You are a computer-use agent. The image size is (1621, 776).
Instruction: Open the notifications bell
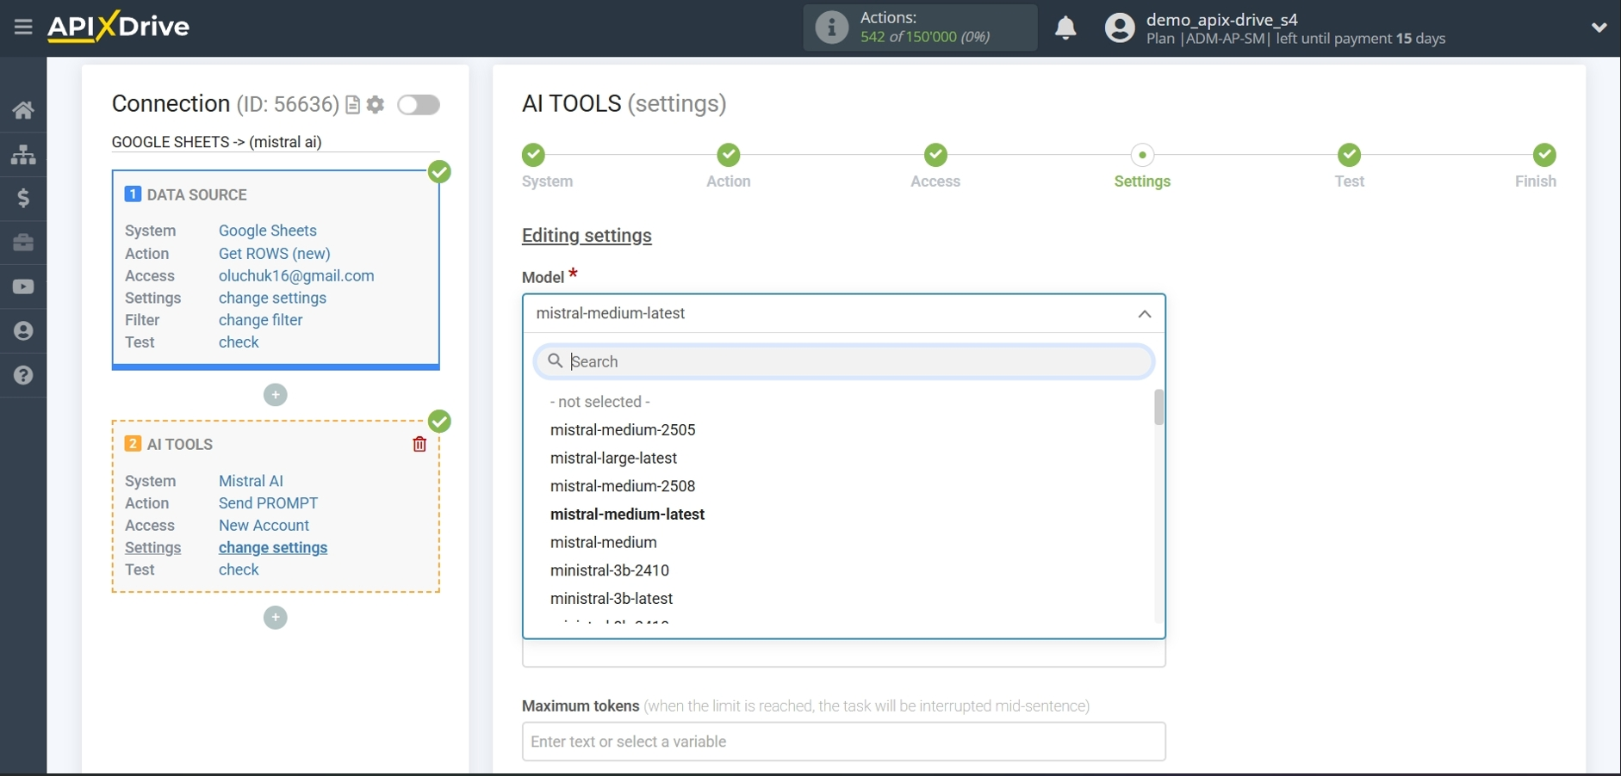[1065, 28]
